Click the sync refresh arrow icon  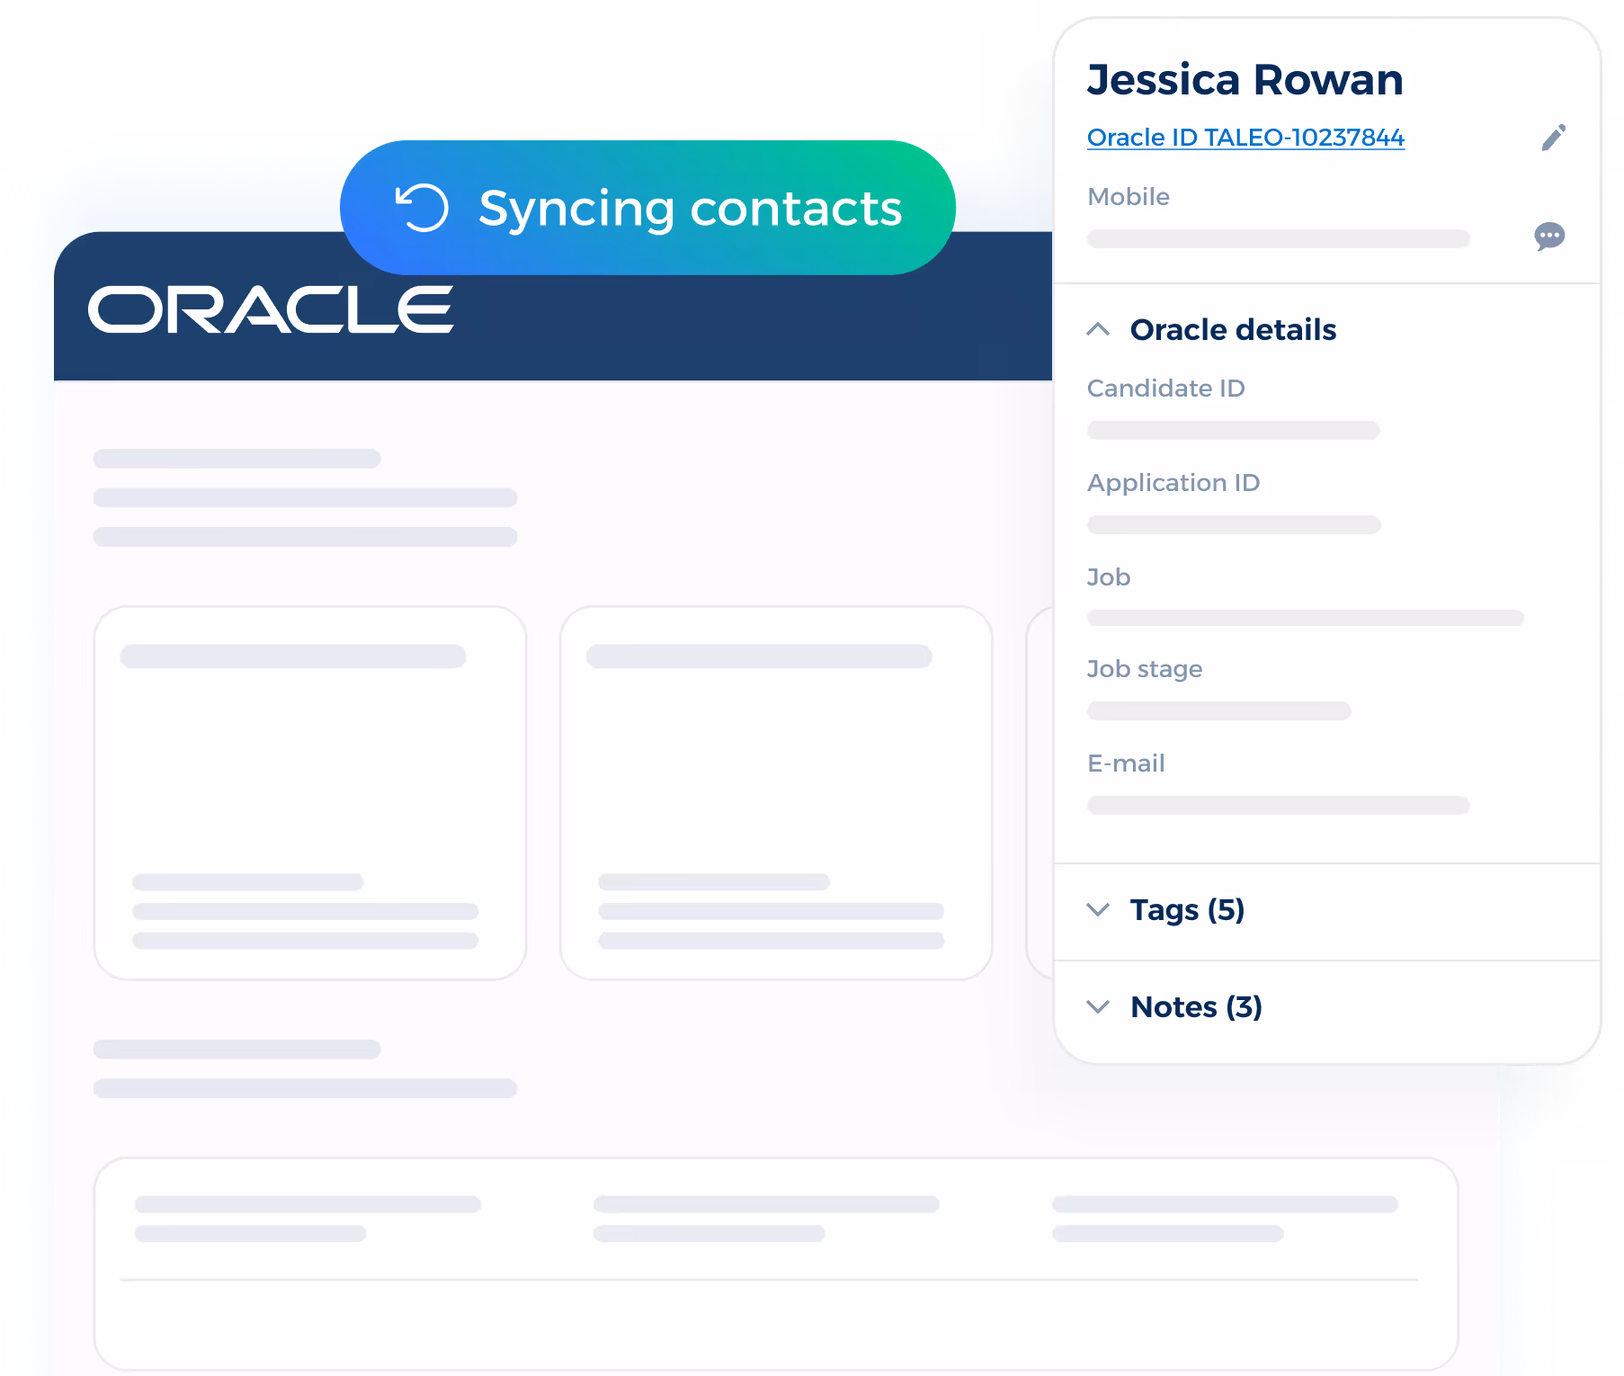(422, 208)
